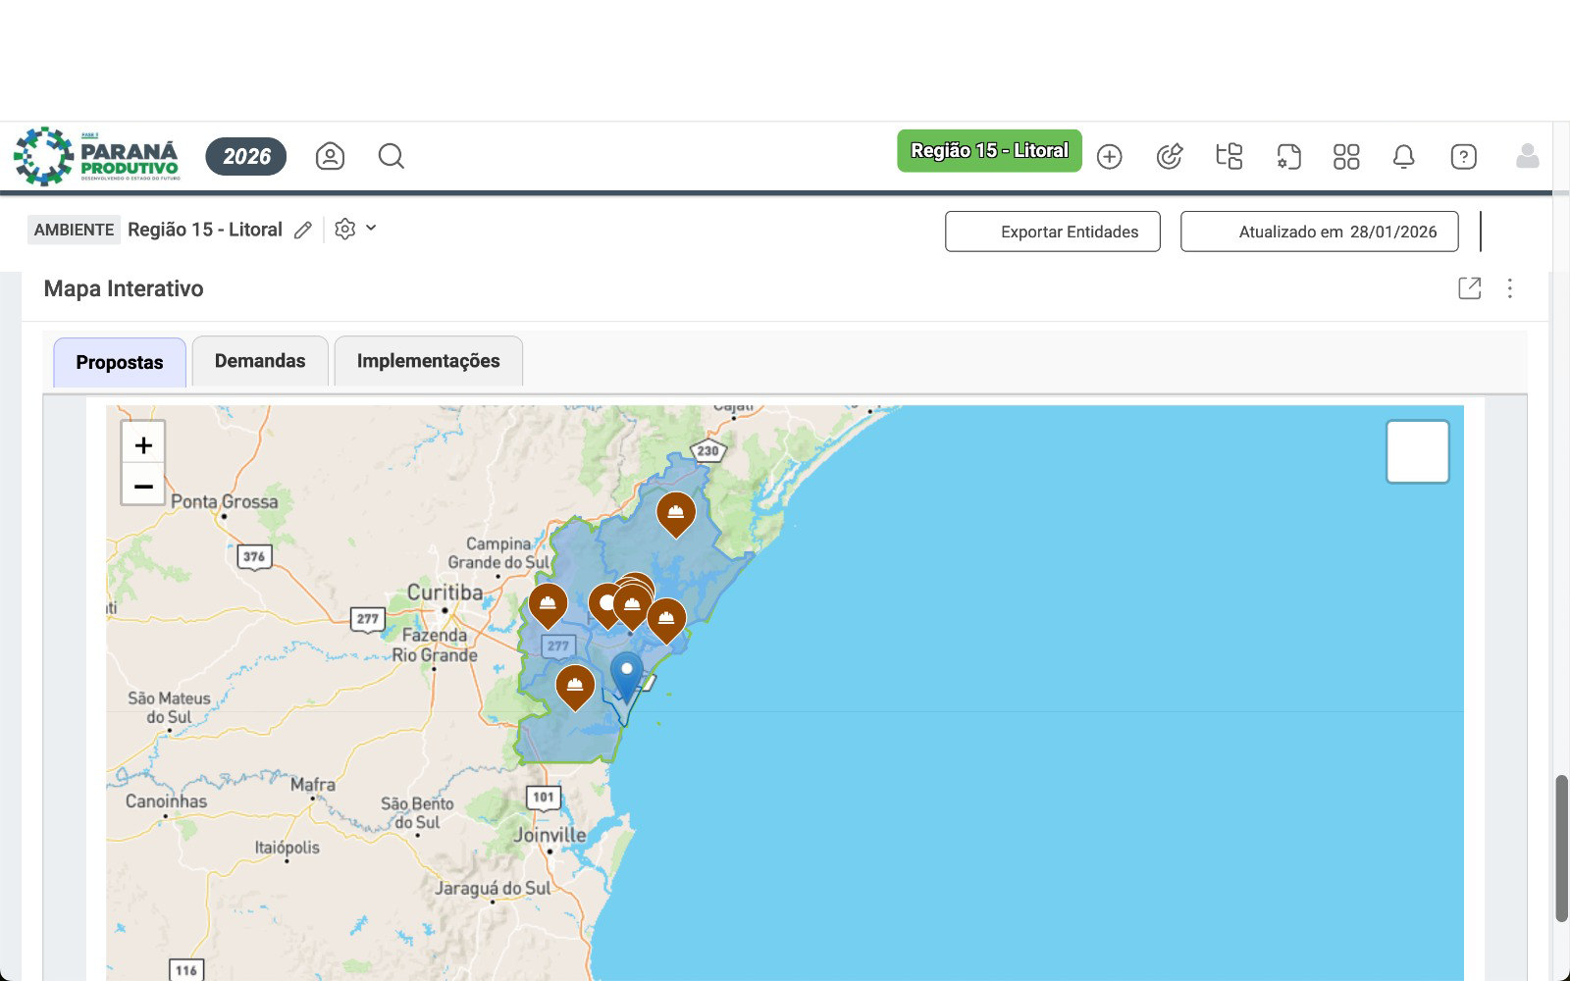Open the Mapa Interativo three-dot menu
Image resolution: width=1570 pixels, height=981 pixels.
coord(1509,288)
